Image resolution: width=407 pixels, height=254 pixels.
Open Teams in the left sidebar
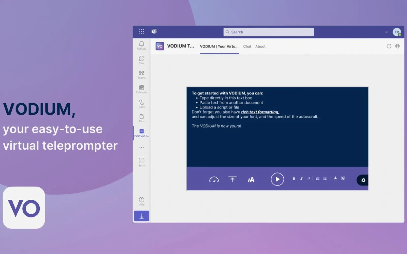(141, 75)
